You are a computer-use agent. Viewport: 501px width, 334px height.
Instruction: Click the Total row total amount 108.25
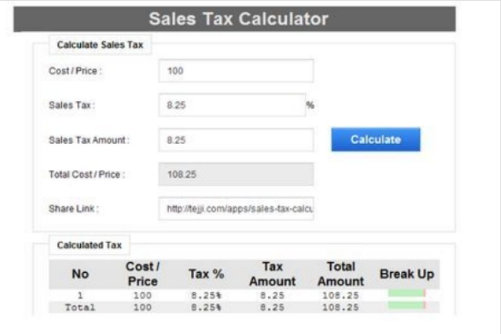click(x=341, y=307)
